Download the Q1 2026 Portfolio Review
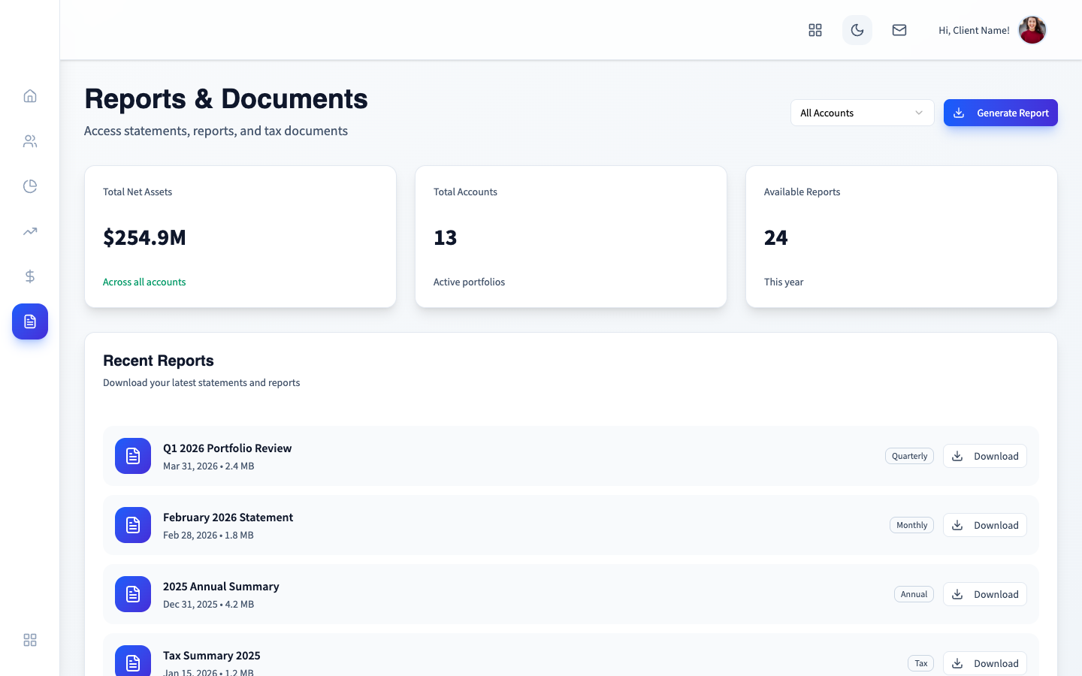Screen dimensions: 1082x676 point(984,456)
